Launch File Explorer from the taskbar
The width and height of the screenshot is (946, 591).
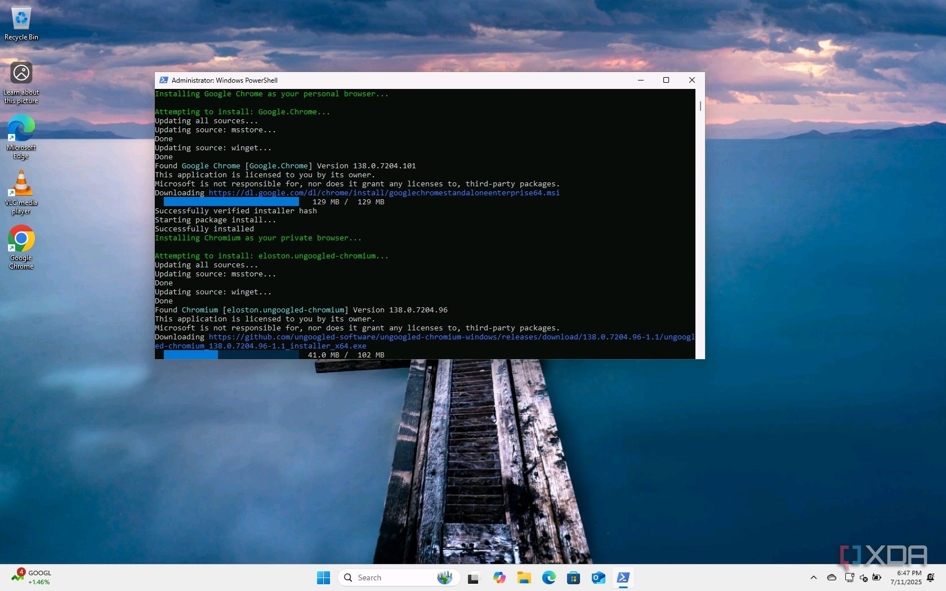(x=524, y=577)
